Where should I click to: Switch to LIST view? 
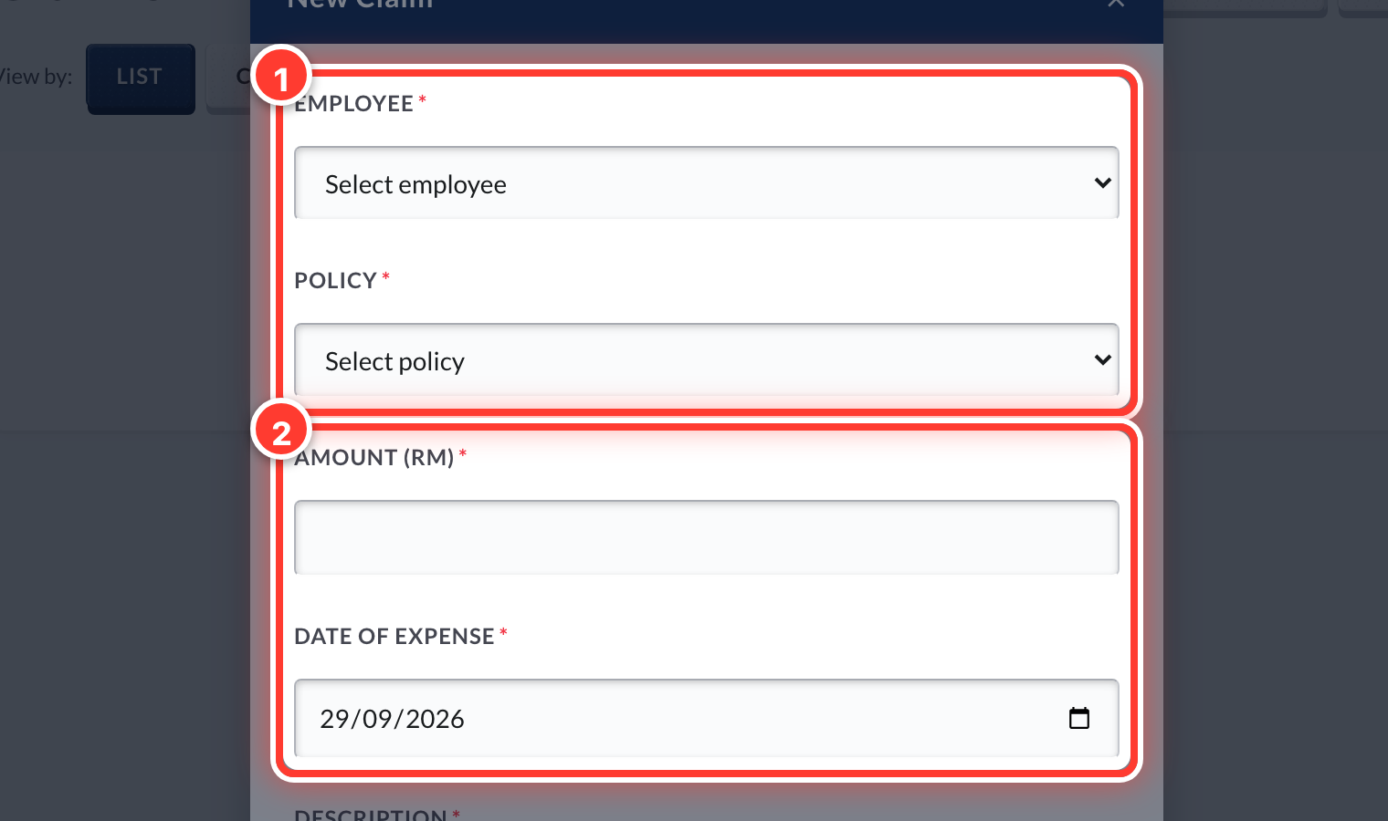pos(141,78)
